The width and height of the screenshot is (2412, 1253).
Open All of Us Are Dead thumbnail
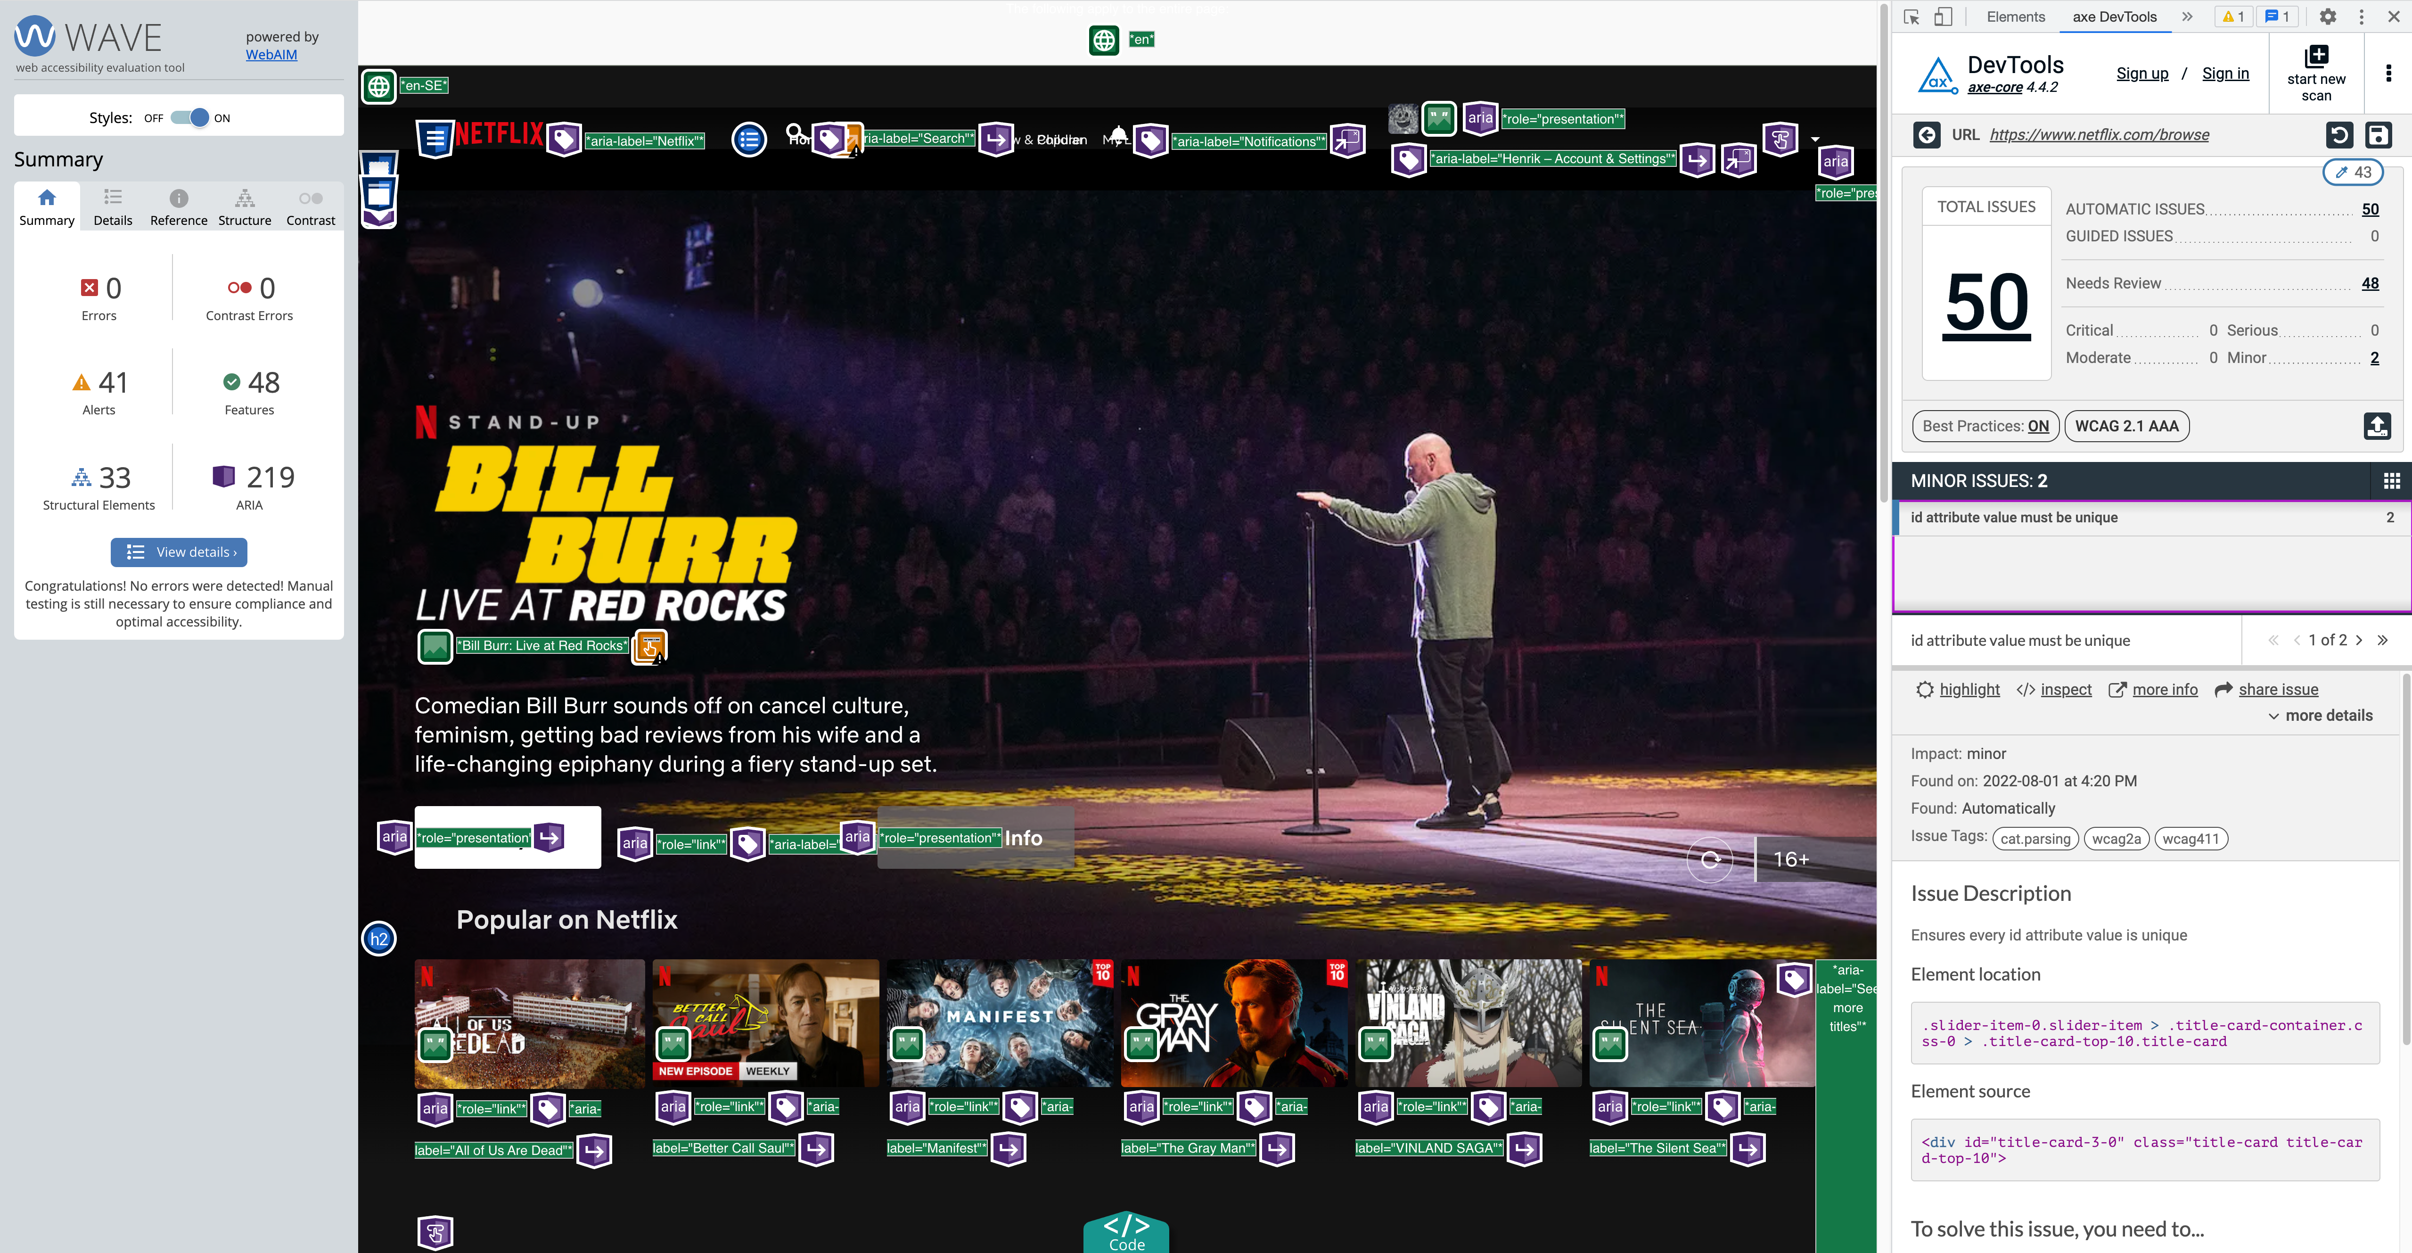(x=530, y=1022)
